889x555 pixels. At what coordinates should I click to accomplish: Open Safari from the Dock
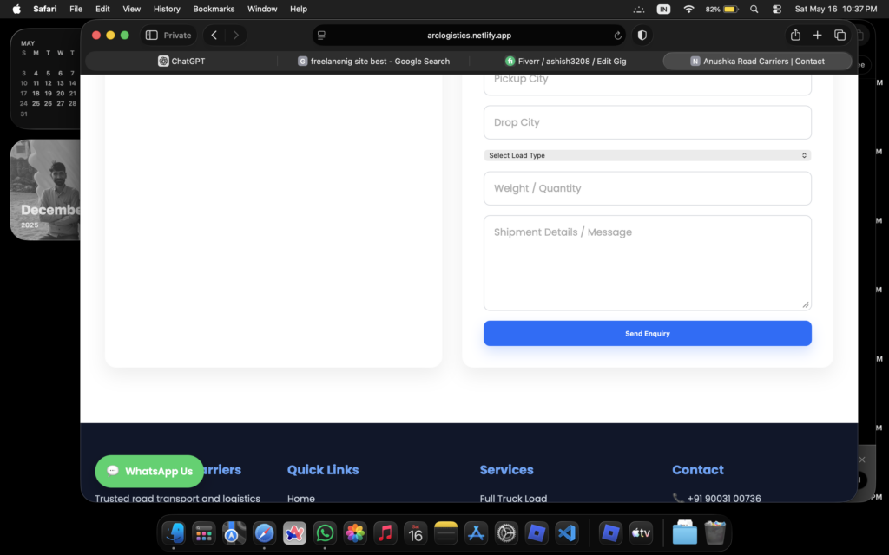click(x=264, y=533)
